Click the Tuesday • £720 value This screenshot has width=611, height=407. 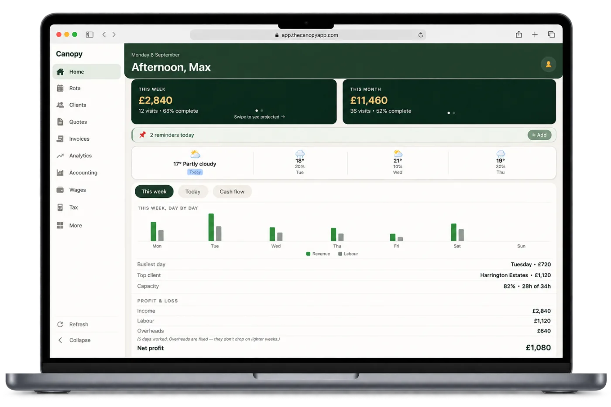(531, 265)
